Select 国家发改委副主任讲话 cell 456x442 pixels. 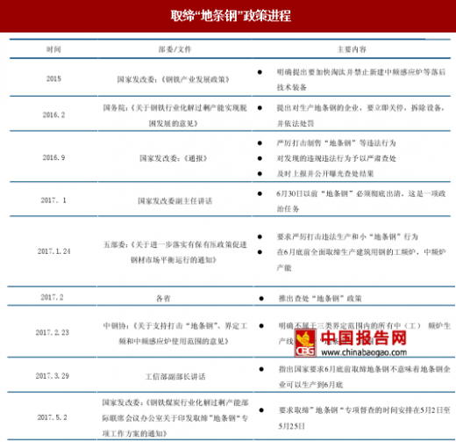pyautogui.click(x=175, y=201)
